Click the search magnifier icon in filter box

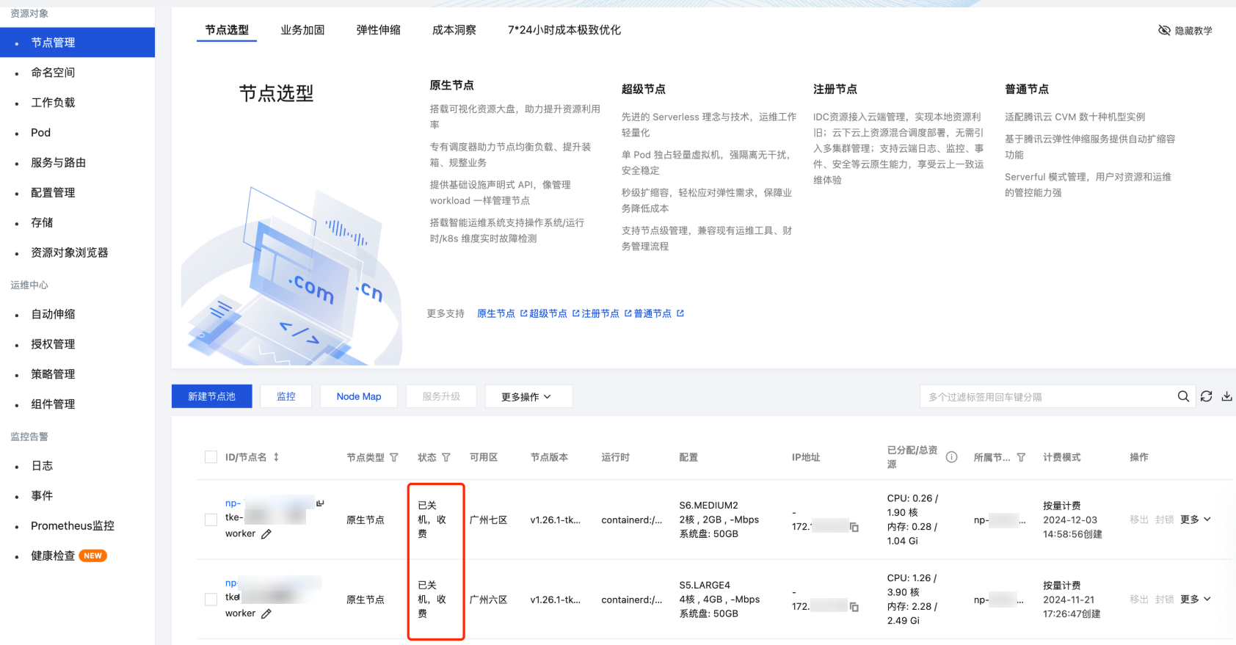tap(1183, 396)
